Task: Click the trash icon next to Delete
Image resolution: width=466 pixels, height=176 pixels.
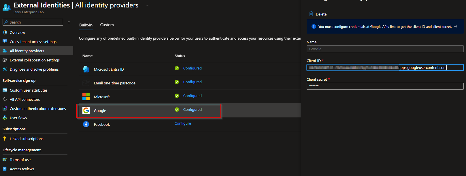Action: (x=311, y=14)
